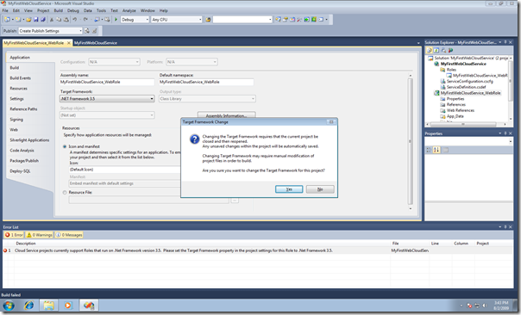Image resolution: width=521 pixels, height=315 pixels.
Task: Click Categorized icon in Properties panel
Action: click(429, 150)
